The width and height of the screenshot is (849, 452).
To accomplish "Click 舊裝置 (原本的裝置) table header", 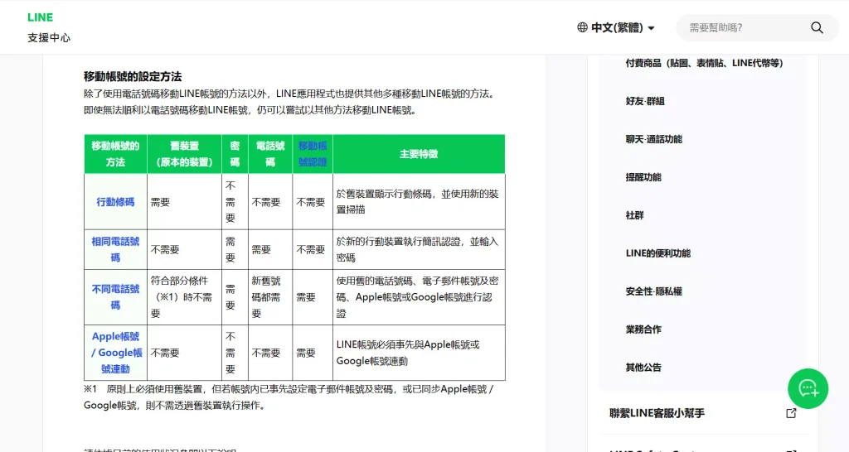I will pos(184,153).
